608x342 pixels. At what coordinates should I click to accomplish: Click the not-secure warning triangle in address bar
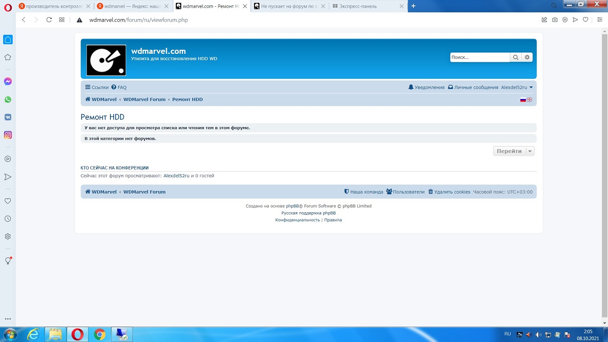click(x=80, y=20)
